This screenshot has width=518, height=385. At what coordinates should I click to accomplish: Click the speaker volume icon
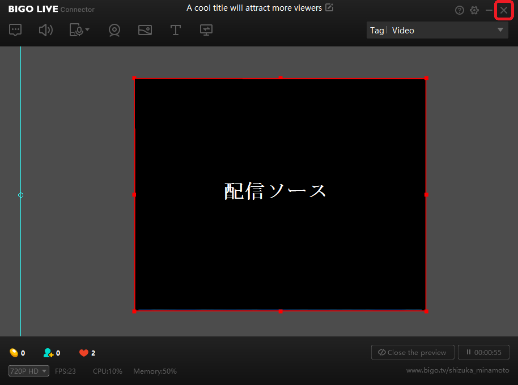[45, 31]
